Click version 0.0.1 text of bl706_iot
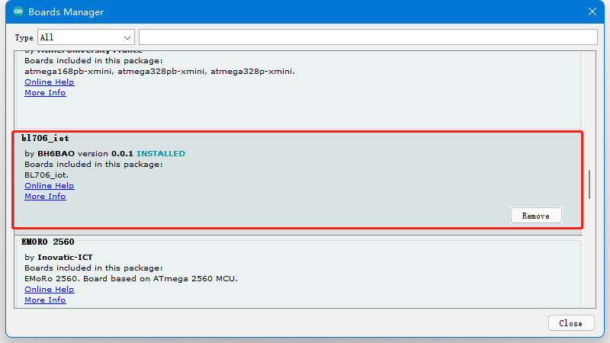This screenshot has width=610, height=343. tap(105, 154)
